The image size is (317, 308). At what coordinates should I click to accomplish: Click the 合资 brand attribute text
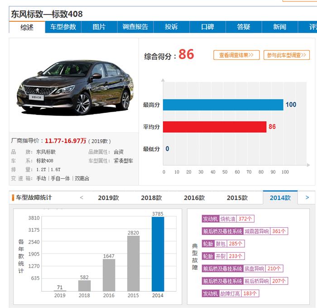click(x=119, y=152)
